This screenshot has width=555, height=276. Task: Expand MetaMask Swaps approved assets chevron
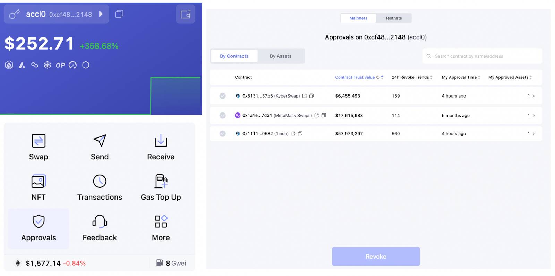pyautogui.click(x=533, y=115)
